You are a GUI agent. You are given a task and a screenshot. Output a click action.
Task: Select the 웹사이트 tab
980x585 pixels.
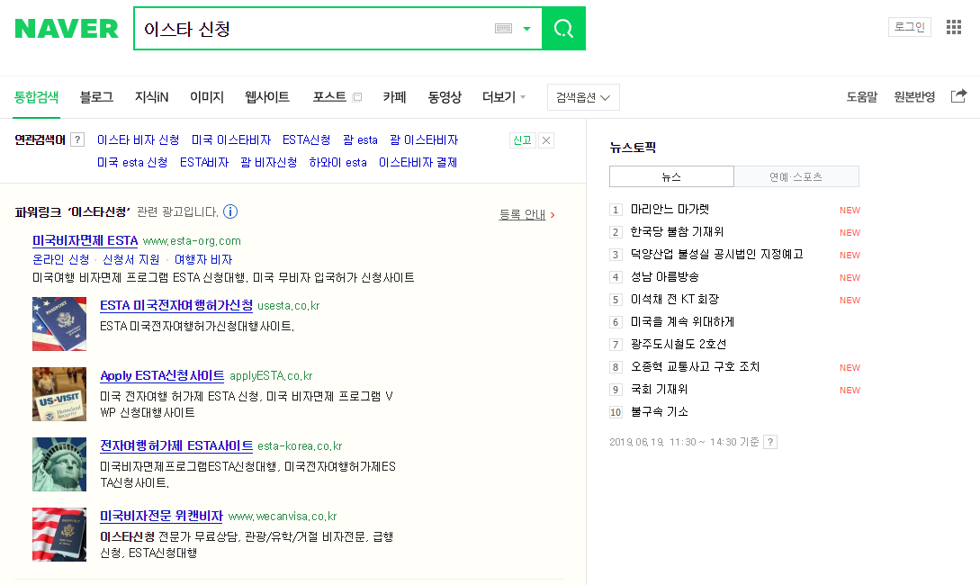(x=267, y=97)
